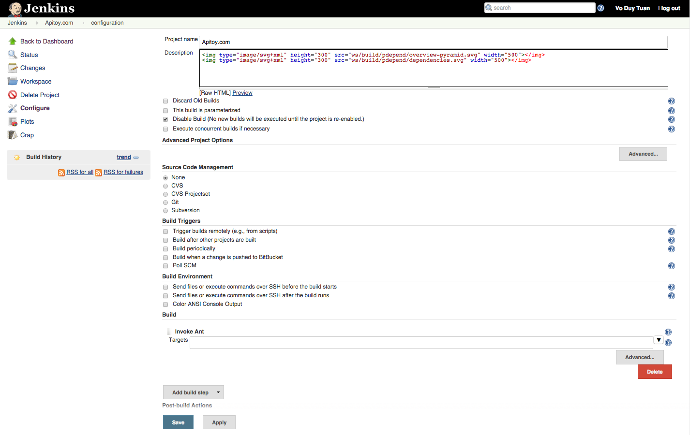Open the Build History trend link
The width and height of the screenshot is (690, 435).
(x=124, y=157)
